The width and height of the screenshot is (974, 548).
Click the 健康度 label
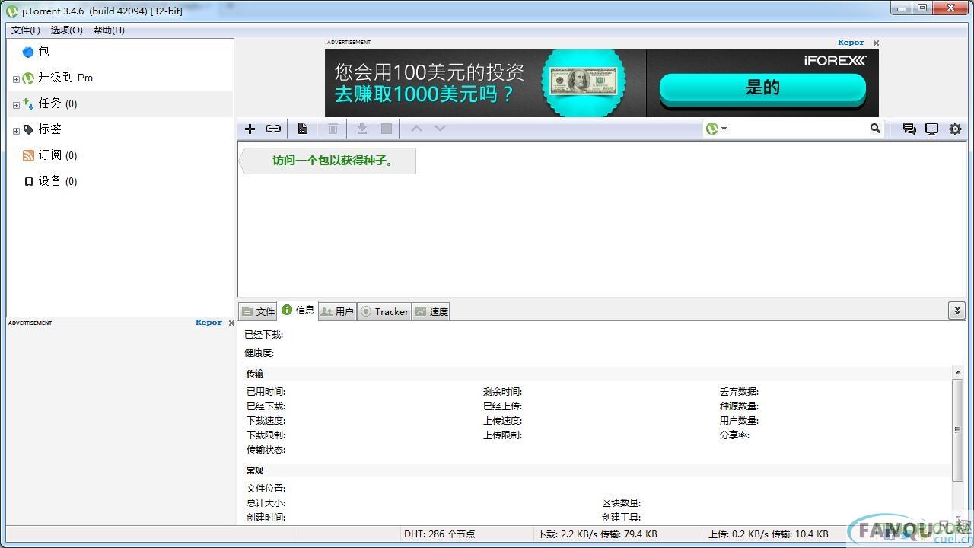pyautogui.click(x=259, y=353)
